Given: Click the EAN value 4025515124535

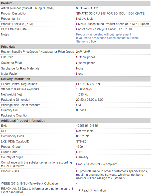Looking at the screenshot, I should pyautogui.click(x=87, y=126).
